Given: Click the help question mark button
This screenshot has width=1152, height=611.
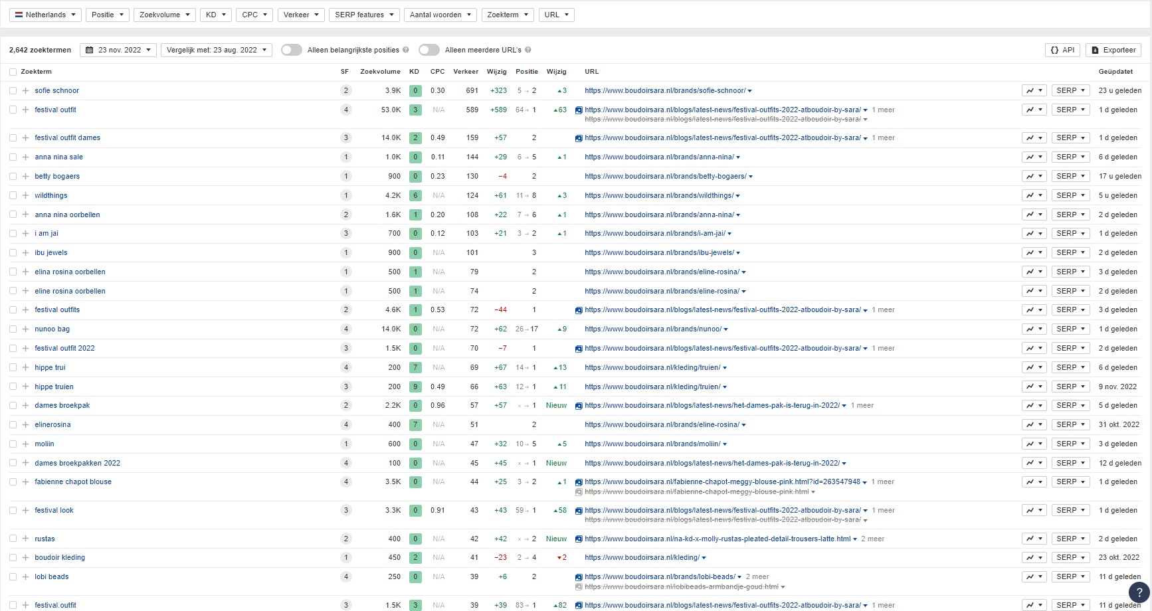Looking at the screenshot, I should point(1139,592).
